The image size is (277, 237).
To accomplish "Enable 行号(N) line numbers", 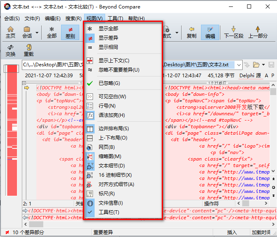I will click(123, 106).
